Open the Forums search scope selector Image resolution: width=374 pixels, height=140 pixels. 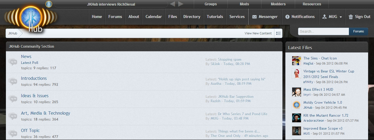(x=358, y=31)
